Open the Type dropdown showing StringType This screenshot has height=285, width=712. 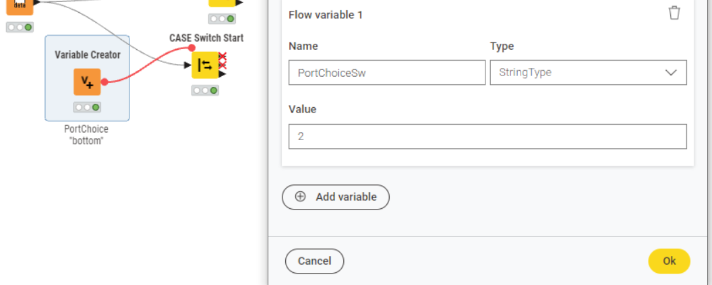pos(588,73)
